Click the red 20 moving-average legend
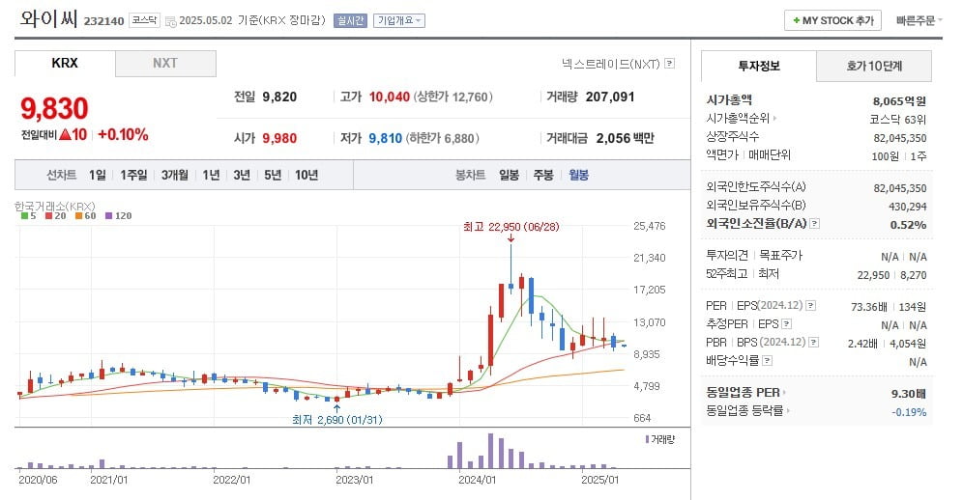 (55, 216)
